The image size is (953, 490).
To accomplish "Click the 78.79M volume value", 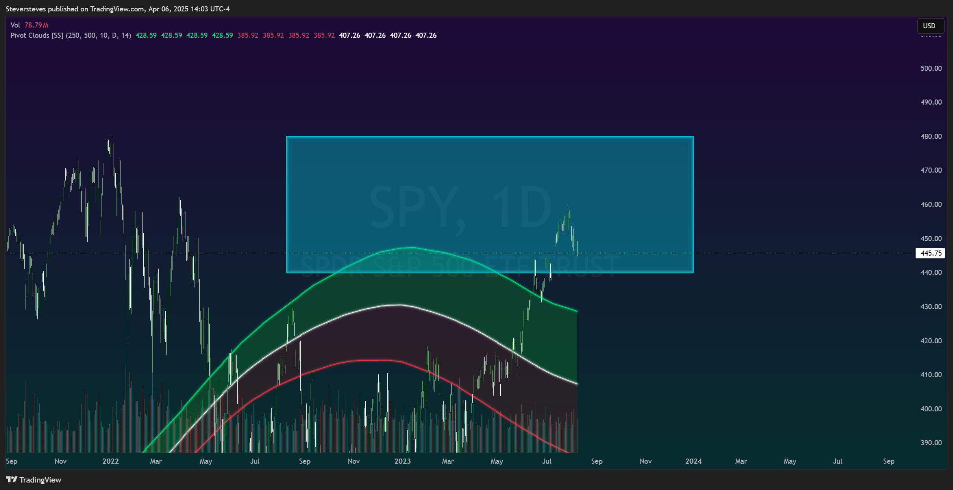I will tap(36, 25).
